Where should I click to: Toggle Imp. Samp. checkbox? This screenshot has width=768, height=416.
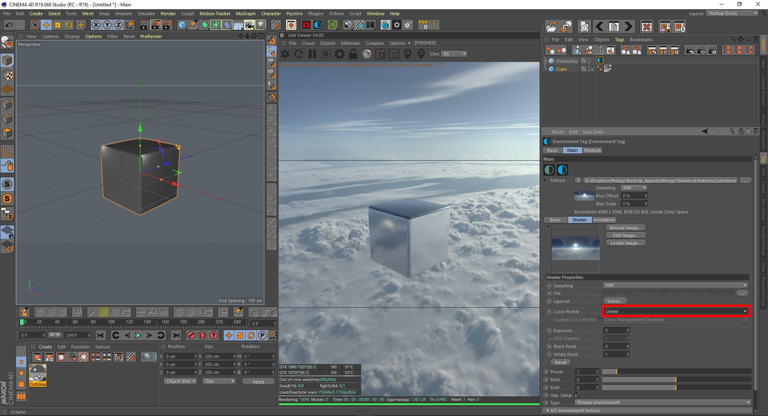577,395
